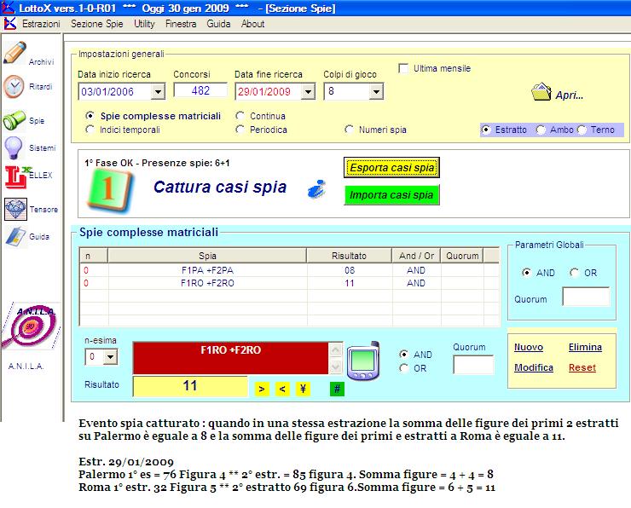Open the Tensore diamond icon
Image resolution: width=631 pixels, height=508 pixels.
pos(15,209)
